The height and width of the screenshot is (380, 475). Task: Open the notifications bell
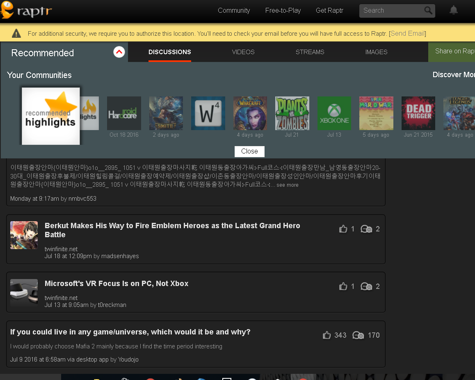453,10
